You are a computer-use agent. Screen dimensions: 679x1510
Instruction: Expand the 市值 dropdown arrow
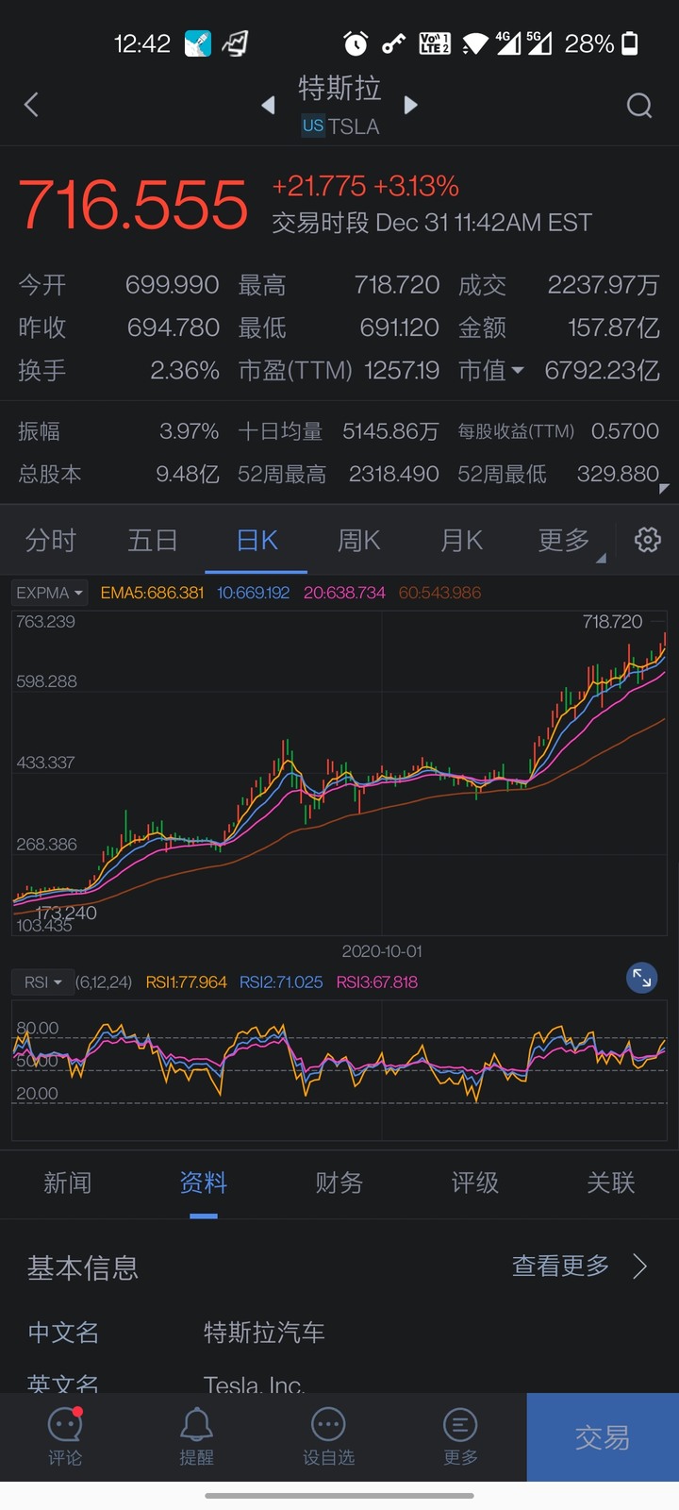tap(517, 371)
